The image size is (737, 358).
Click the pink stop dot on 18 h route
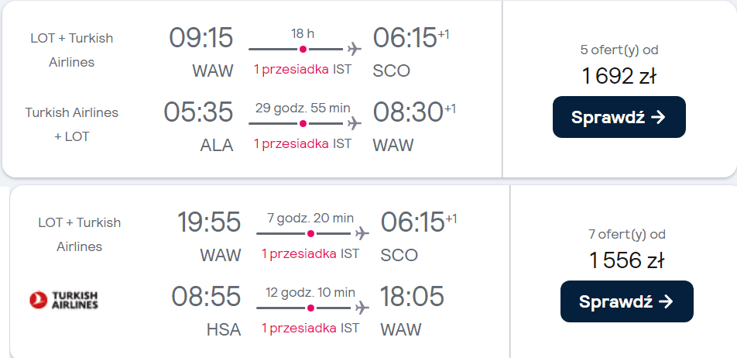[303, 49]
